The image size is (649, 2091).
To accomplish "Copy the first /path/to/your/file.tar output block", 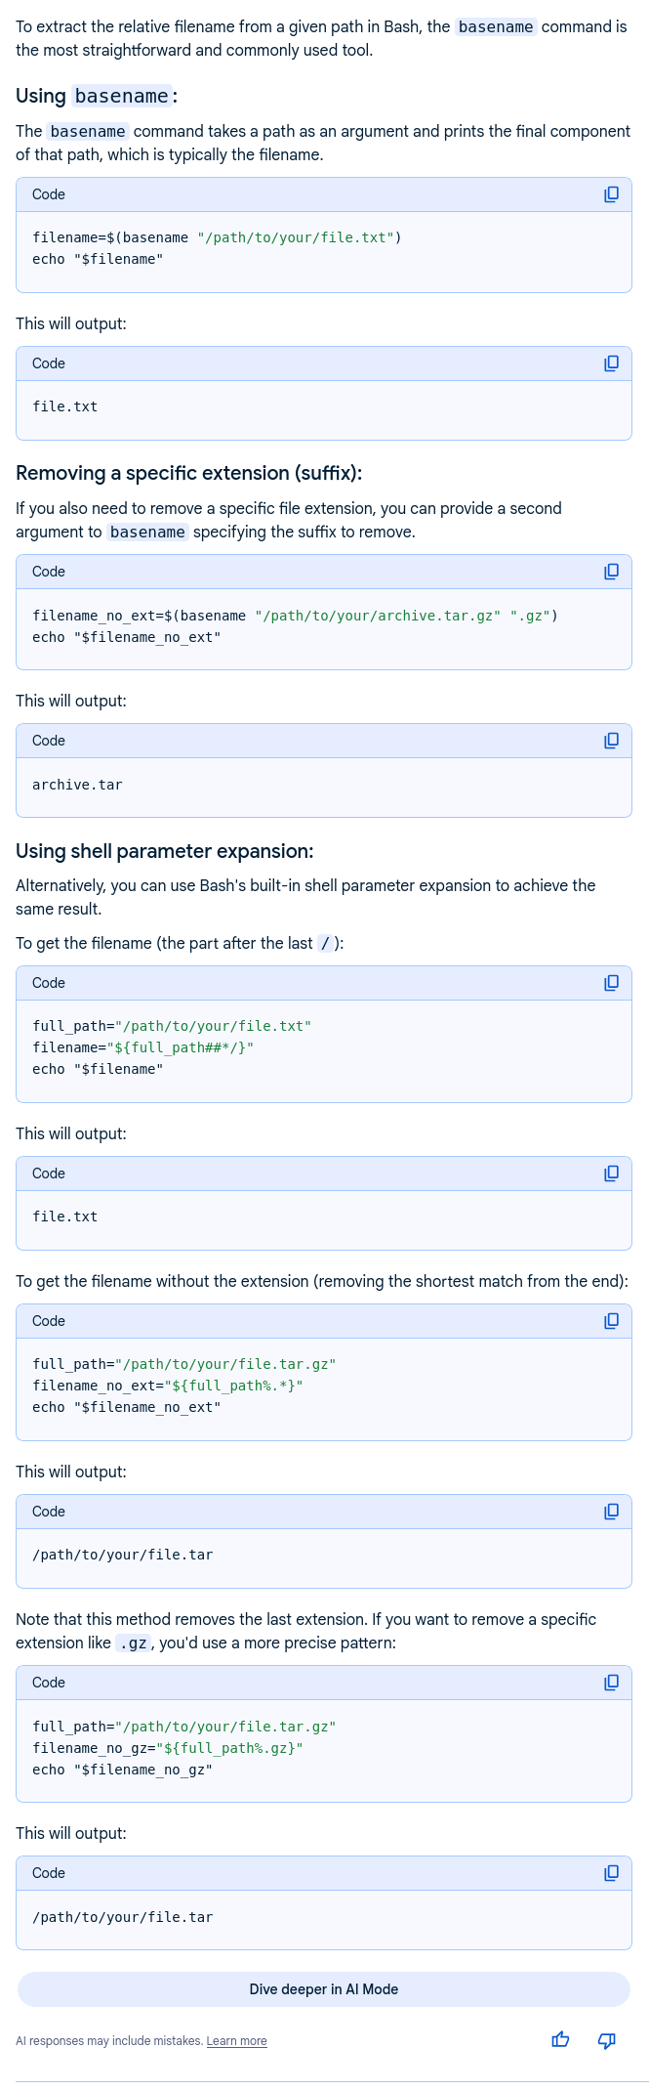I will [611, 1512].
